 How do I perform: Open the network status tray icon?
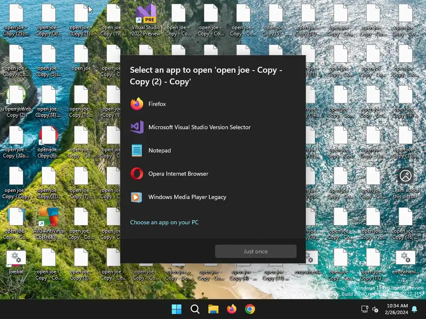[364, 309]
